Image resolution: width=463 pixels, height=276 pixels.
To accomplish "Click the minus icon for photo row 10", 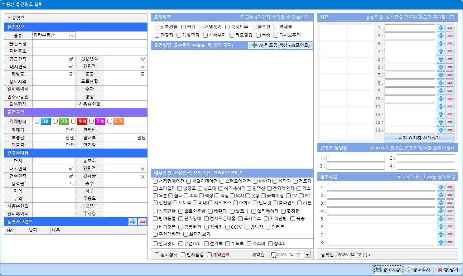I will click(450, 99).
